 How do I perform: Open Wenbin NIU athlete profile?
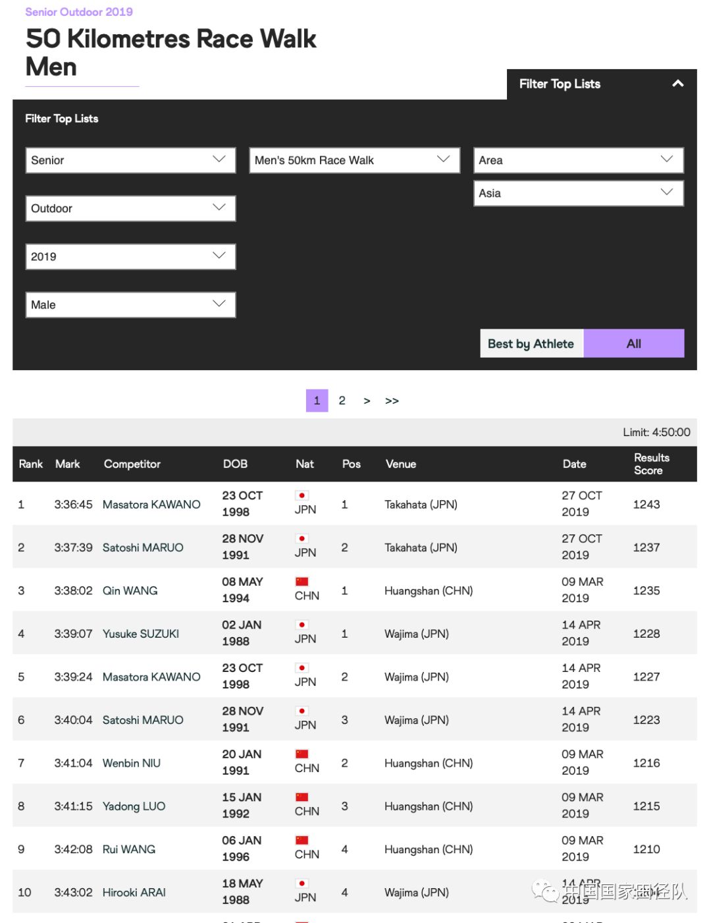(131, 763)
